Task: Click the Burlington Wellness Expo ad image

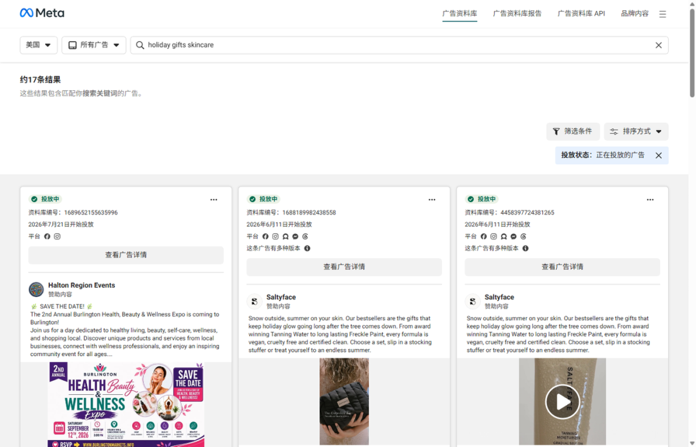Action: point(126,404)
